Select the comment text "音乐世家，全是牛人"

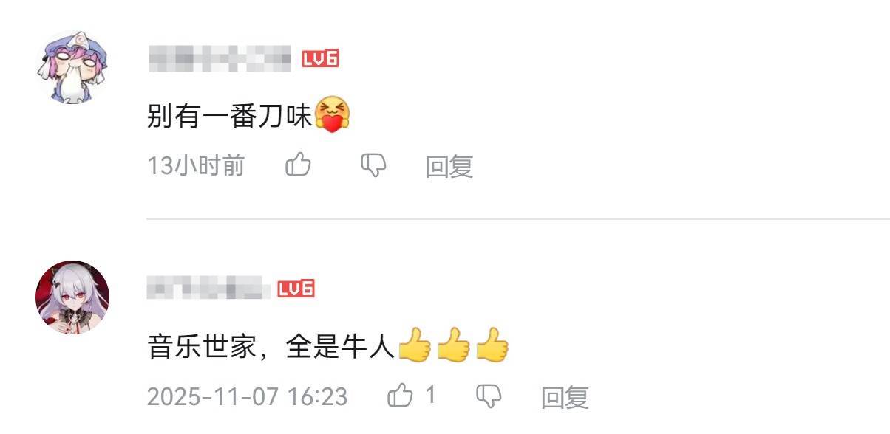272,347
